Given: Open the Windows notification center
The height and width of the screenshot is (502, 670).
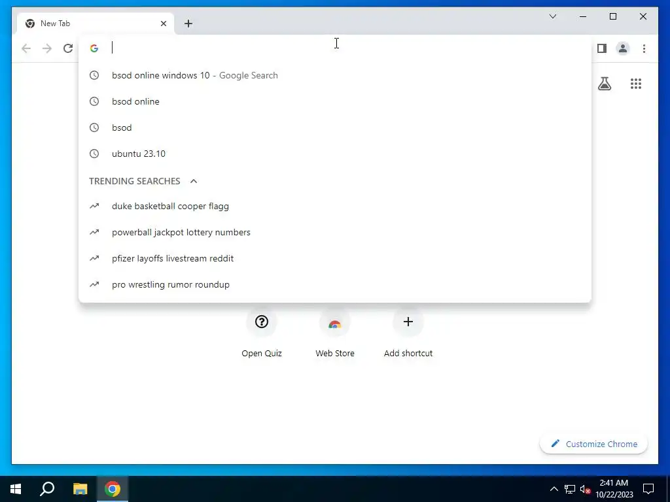Looking at the screenshot, I should [648, 489].
